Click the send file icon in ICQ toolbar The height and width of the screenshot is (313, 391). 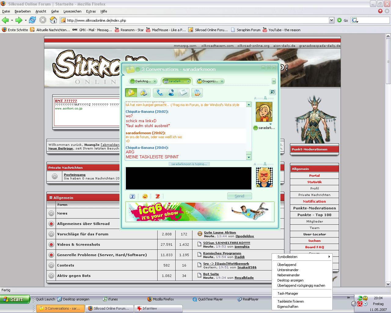pos(197,93)
